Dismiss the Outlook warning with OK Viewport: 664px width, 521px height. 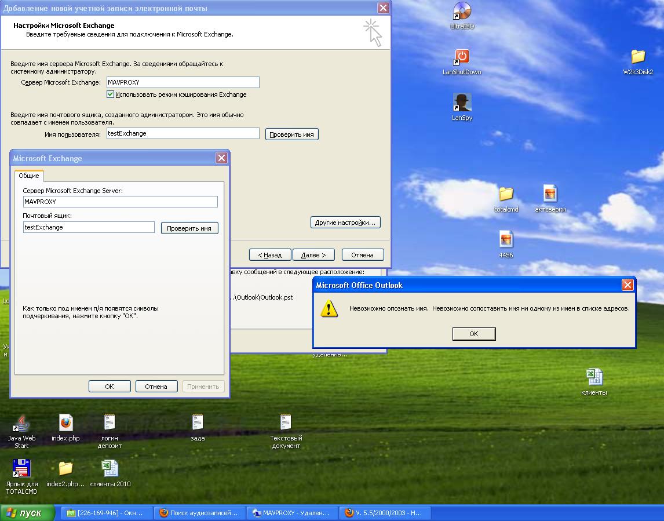point(474,334)
